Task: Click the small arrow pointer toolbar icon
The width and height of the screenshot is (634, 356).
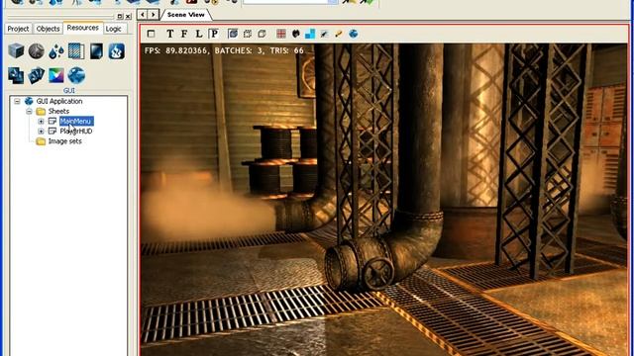Action: tap(324, 34)
